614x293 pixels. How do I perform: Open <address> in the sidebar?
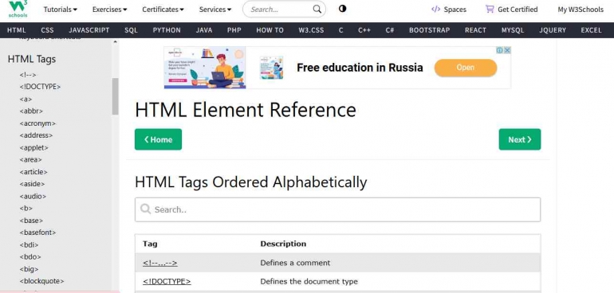(x=36, y=135)
